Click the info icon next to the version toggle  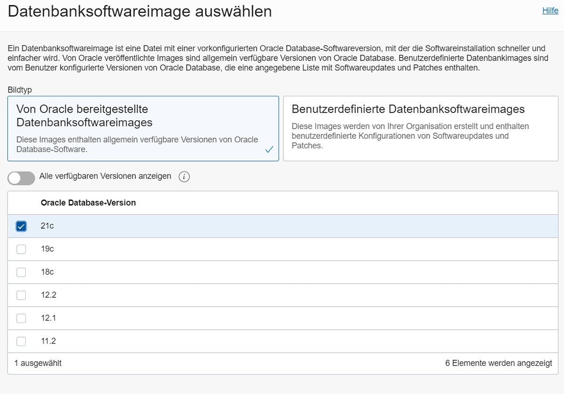(184, 177)
